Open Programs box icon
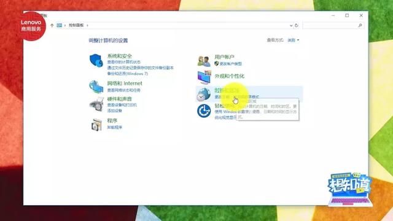 97,125
